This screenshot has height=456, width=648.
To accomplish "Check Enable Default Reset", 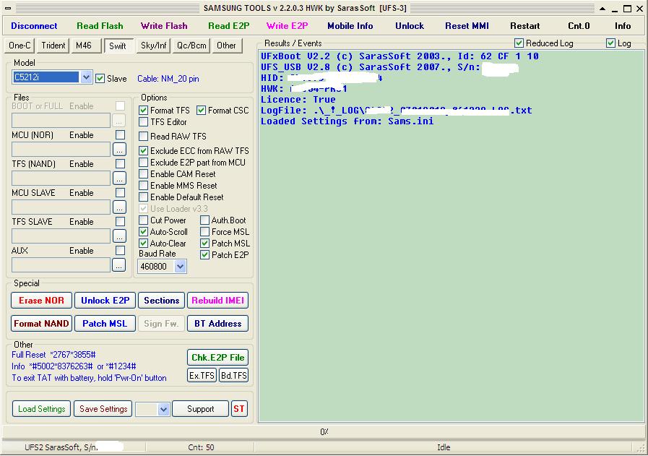I will (x=144, y=197).
